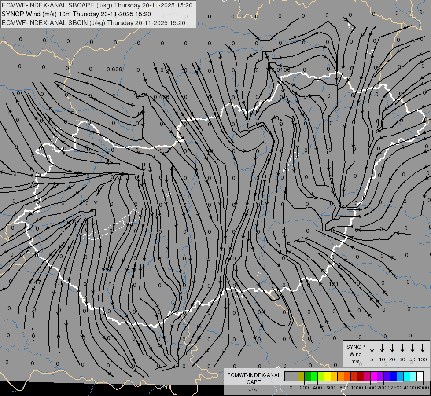Click the 0.0106 value on the map
Screen dimensions: 431x396
[280, 70]
